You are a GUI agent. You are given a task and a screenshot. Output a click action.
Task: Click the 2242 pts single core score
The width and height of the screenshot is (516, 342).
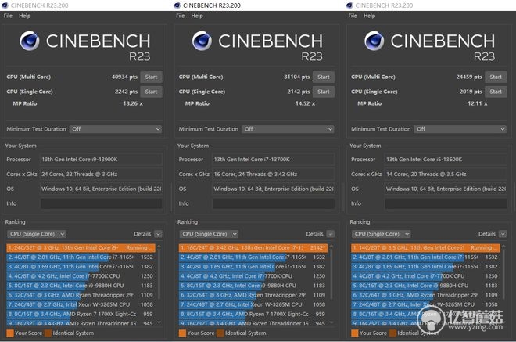tap(126, 92)
